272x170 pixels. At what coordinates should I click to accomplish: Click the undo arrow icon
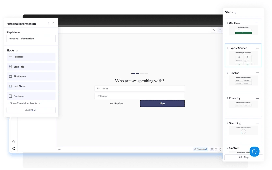click(x=214, y=30)
